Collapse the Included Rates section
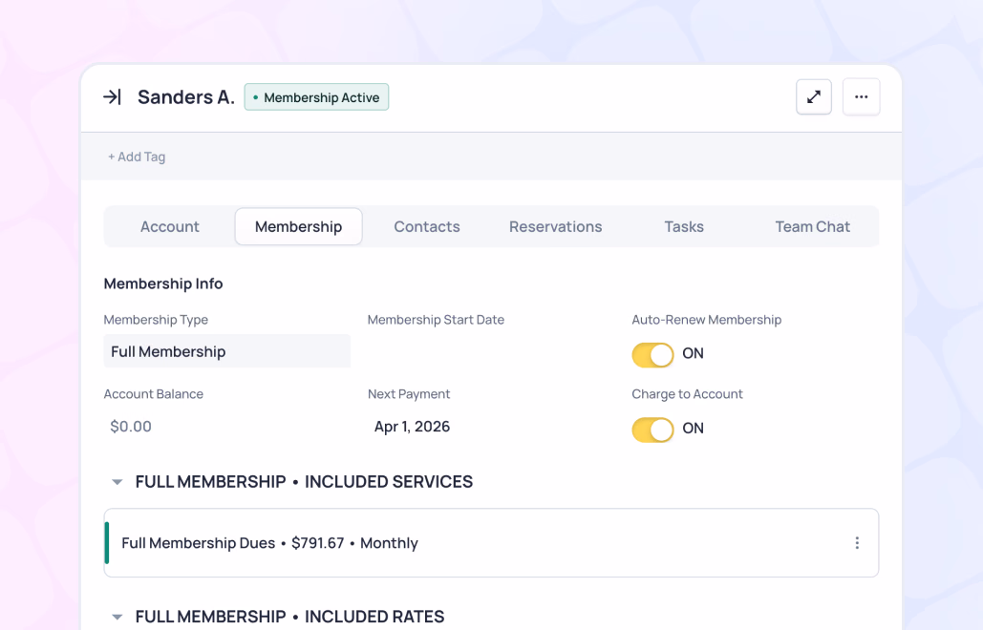Image resolution: width=983 pixels, height=630 pixels. click(x=117, y=617)
